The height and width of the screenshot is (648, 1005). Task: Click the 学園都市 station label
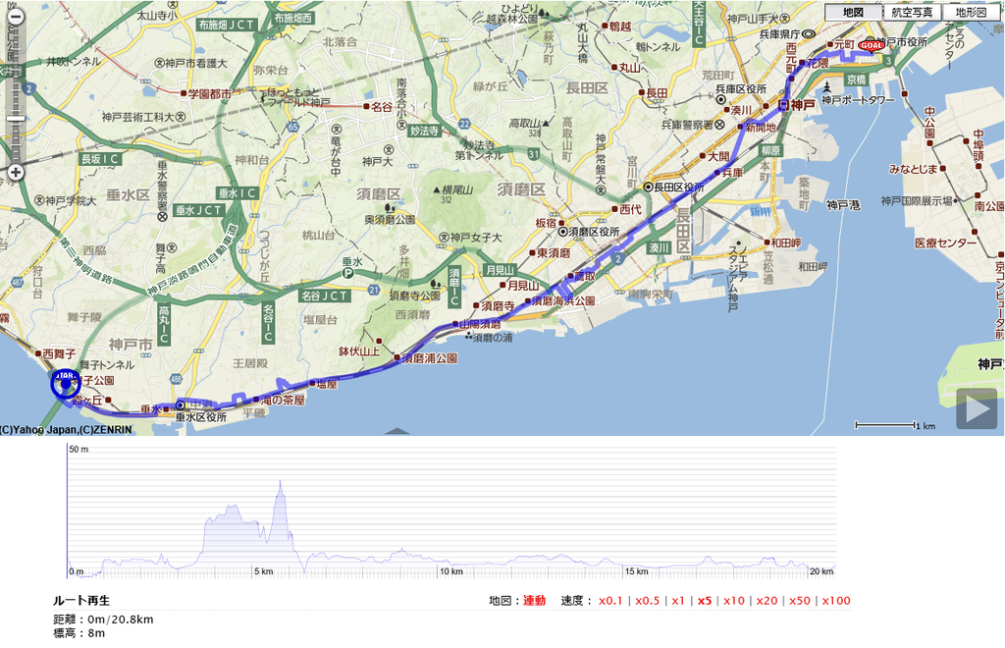[x=210, y=94]
